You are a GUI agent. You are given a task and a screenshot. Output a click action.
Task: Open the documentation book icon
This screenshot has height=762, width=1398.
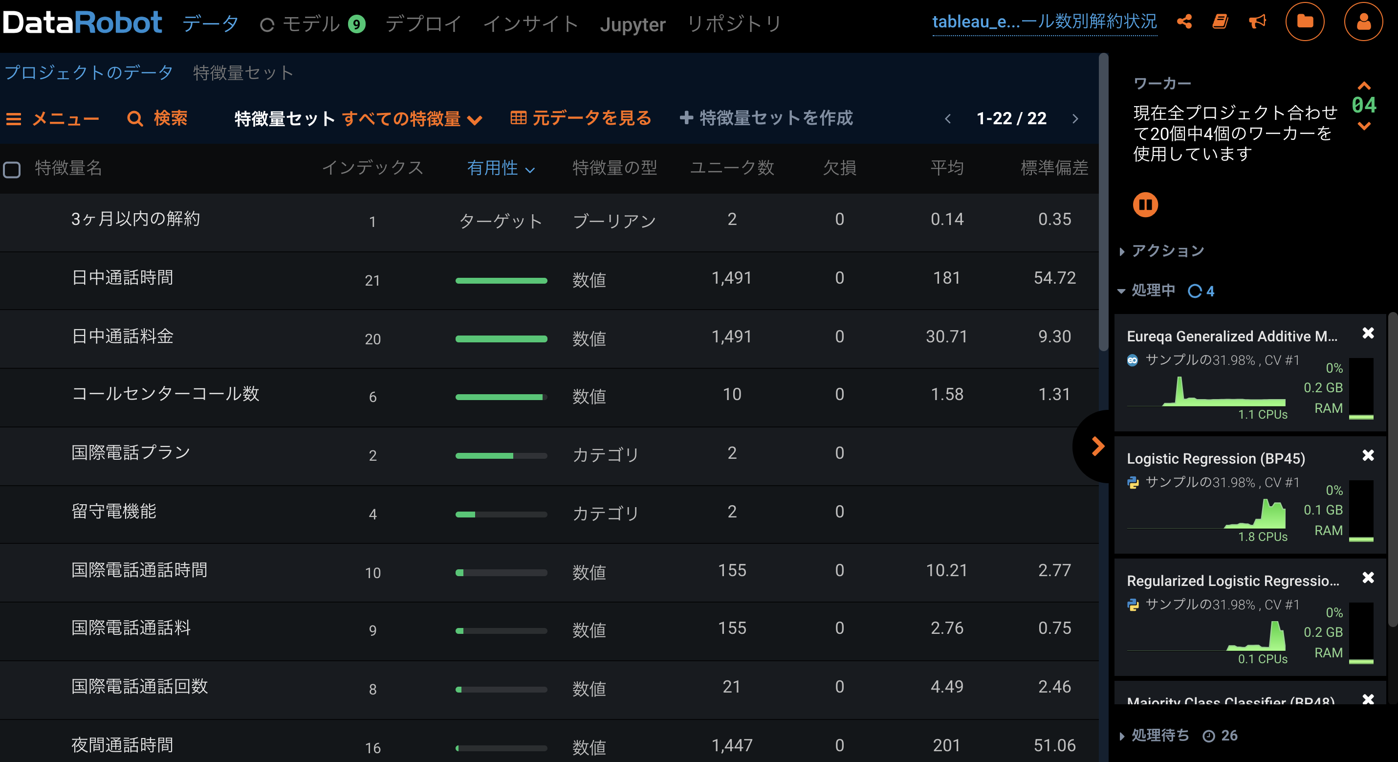click(1221, 22)
